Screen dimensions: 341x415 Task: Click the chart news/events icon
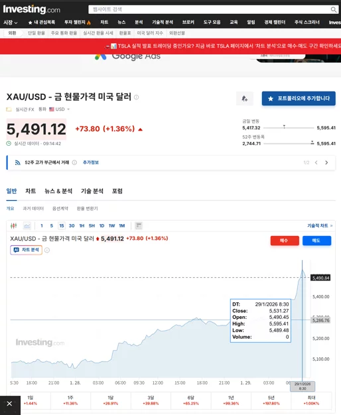pyautogui.click(x=139, y=226)
